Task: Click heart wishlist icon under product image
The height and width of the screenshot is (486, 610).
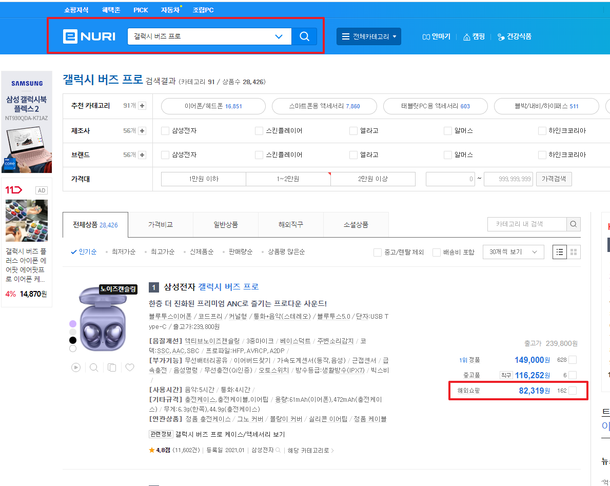Action: tap(130, 367)
